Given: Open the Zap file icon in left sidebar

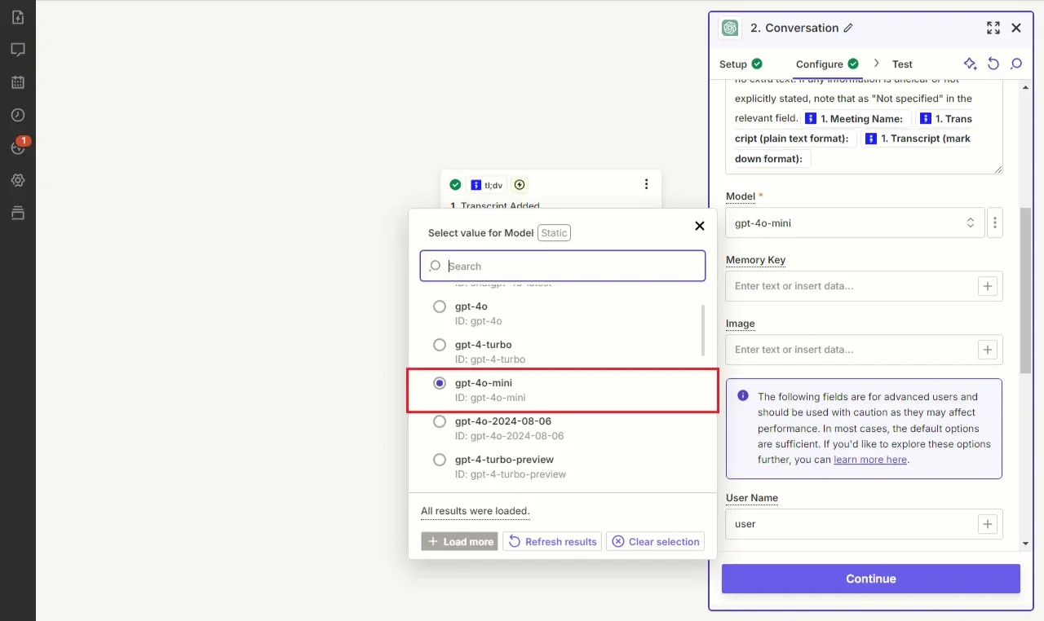Looking at the screenshot, I should (18, 17).
